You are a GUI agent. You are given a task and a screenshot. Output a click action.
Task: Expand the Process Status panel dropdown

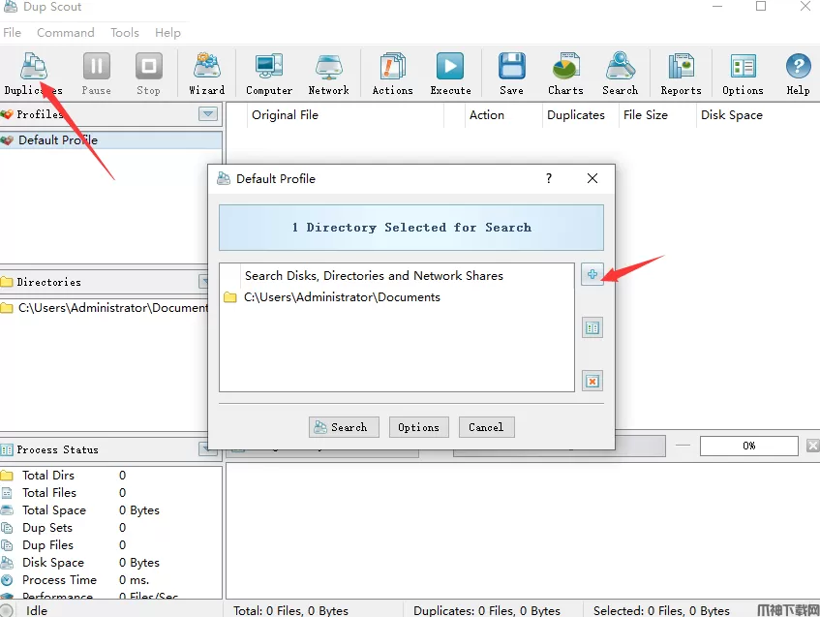(204, 449)
